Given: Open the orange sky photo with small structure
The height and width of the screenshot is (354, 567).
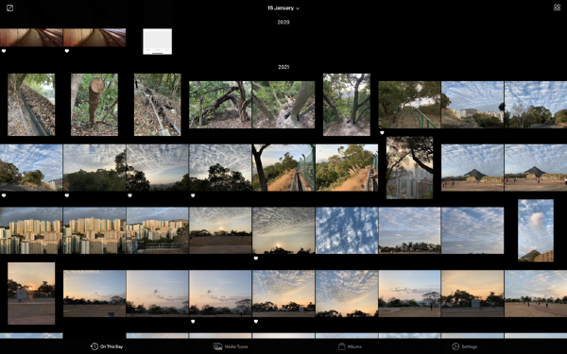Looking at the screenshot, I should pyautogui.click(x=472, y=294).
